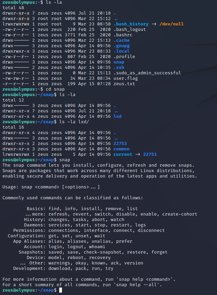Click the 'create-cohort' command word
The height and width of the screenshot is (295, 217).
coord(180,214)
